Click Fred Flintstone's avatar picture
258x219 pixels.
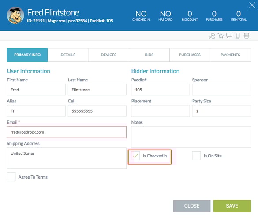coord(15,15)
